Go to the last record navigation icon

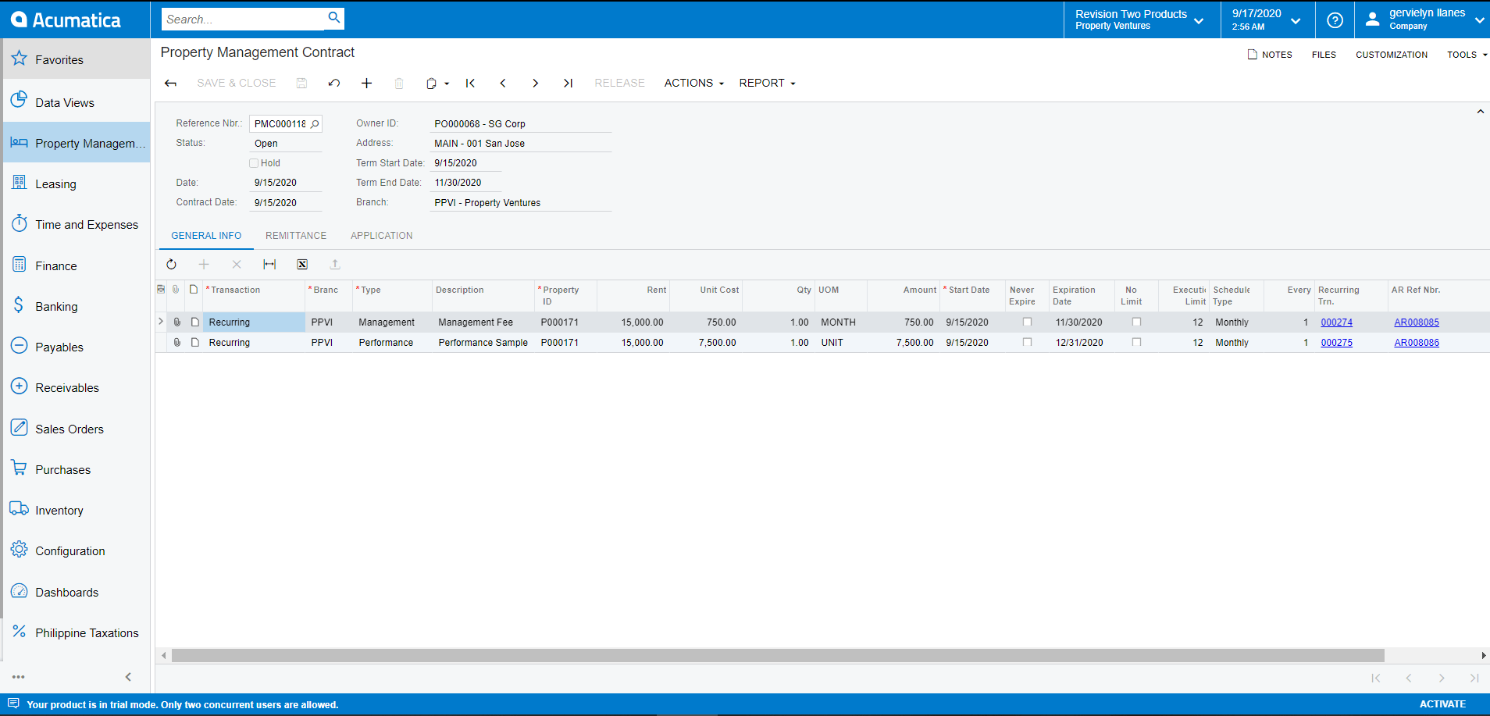click(569, 84)
